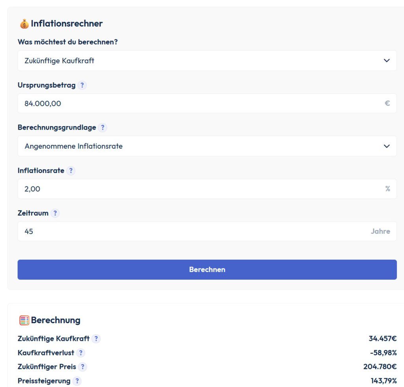404x387 pixels.
Task: Click the question mark next to Zukünftiger Preis
Action: (82, 367)
